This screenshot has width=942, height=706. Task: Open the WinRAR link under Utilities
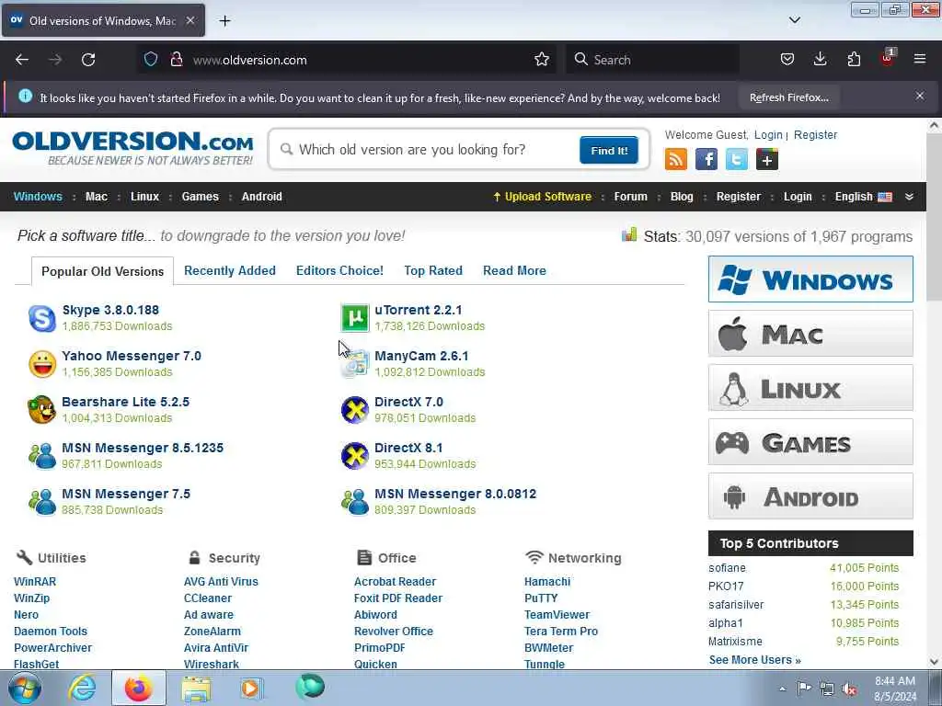[x=35, y=582]
